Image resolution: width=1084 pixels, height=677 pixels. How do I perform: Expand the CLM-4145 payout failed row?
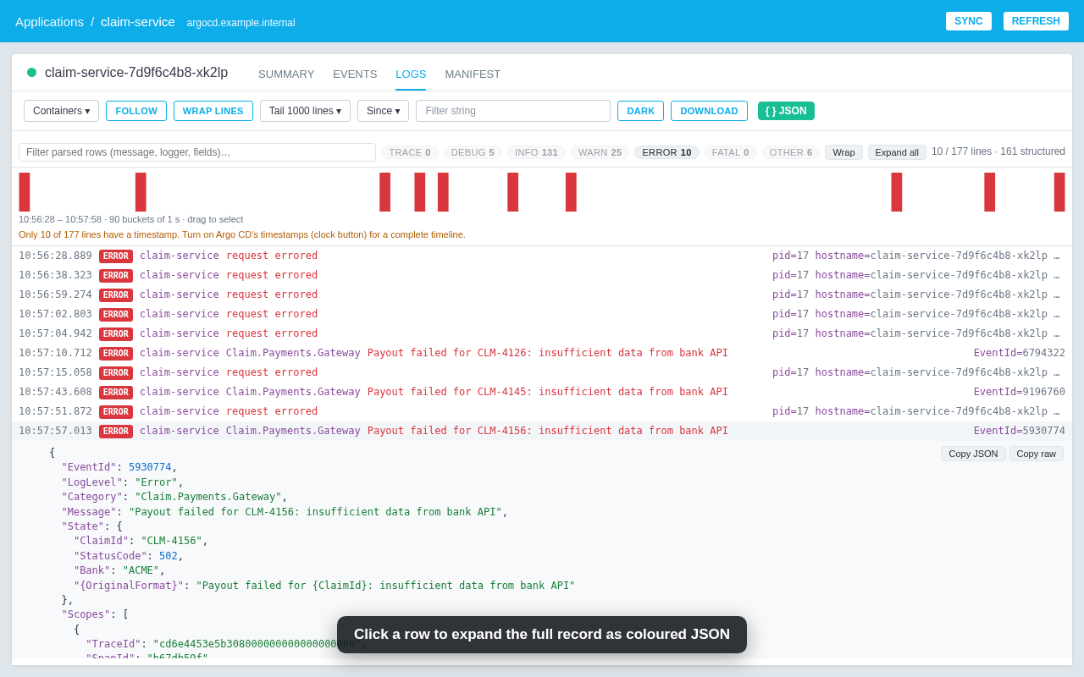tap(542, 392)
